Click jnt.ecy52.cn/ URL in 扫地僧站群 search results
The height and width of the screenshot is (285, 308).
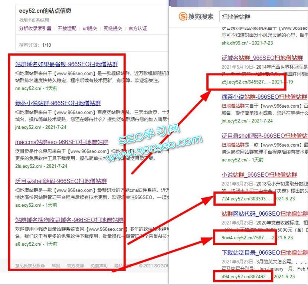(x=235, y=121)
